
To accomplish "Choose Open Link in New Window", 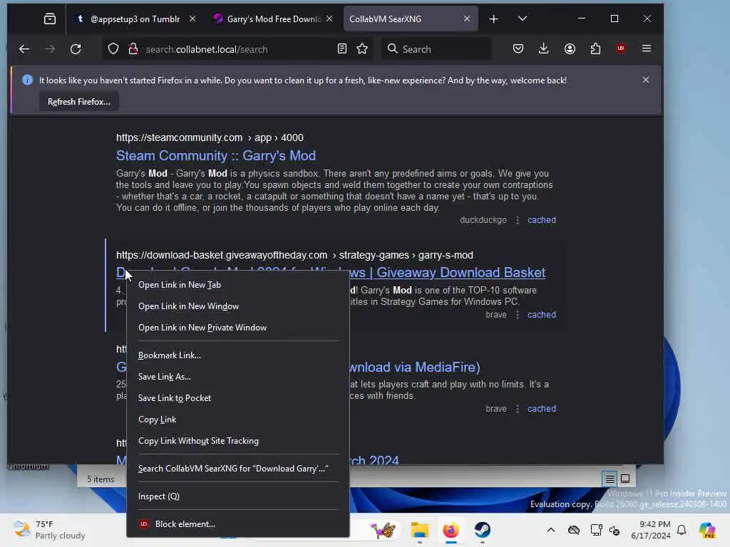I will [x=238, y=306].
